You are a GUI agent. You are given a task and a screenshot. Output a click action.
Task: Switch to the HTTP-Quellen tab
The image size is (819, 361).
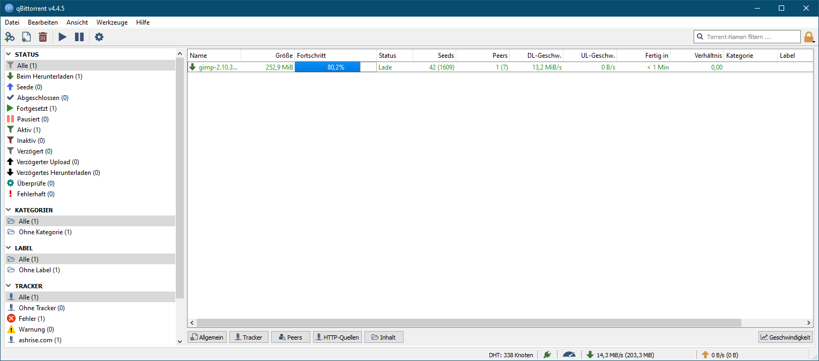click(x=337, y=337)
